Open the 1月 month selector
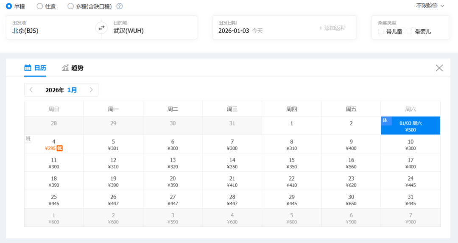Screen dimensions: 458x243 pyautogui.click(x=72, y=90)
